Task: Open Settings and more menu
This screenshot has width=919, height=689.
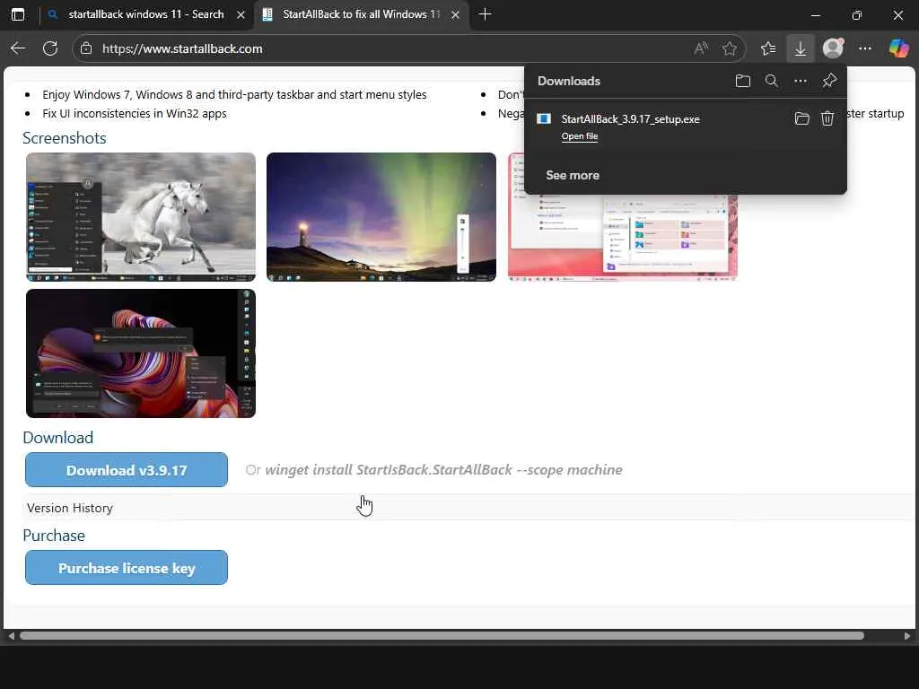Action: point(865,48)
